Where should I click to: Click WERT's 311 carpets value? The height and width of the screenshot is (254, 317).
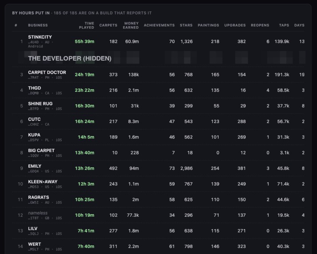coord(113,246)
